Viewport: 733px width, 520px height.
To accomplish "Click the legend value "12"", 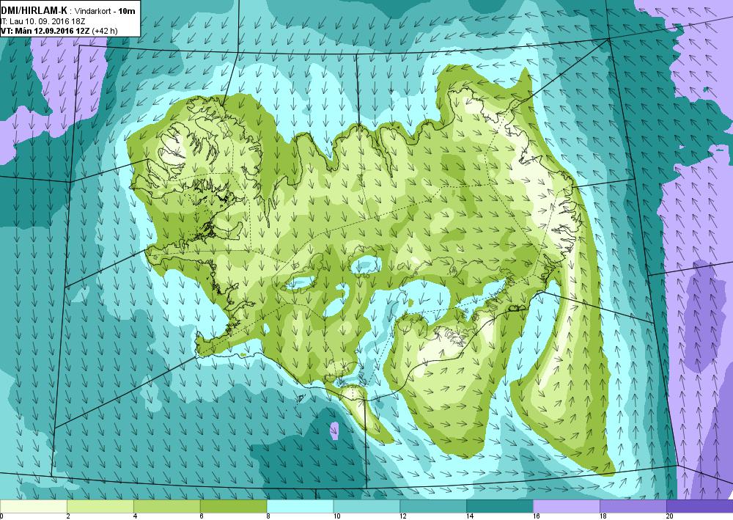I will (403, 516).
